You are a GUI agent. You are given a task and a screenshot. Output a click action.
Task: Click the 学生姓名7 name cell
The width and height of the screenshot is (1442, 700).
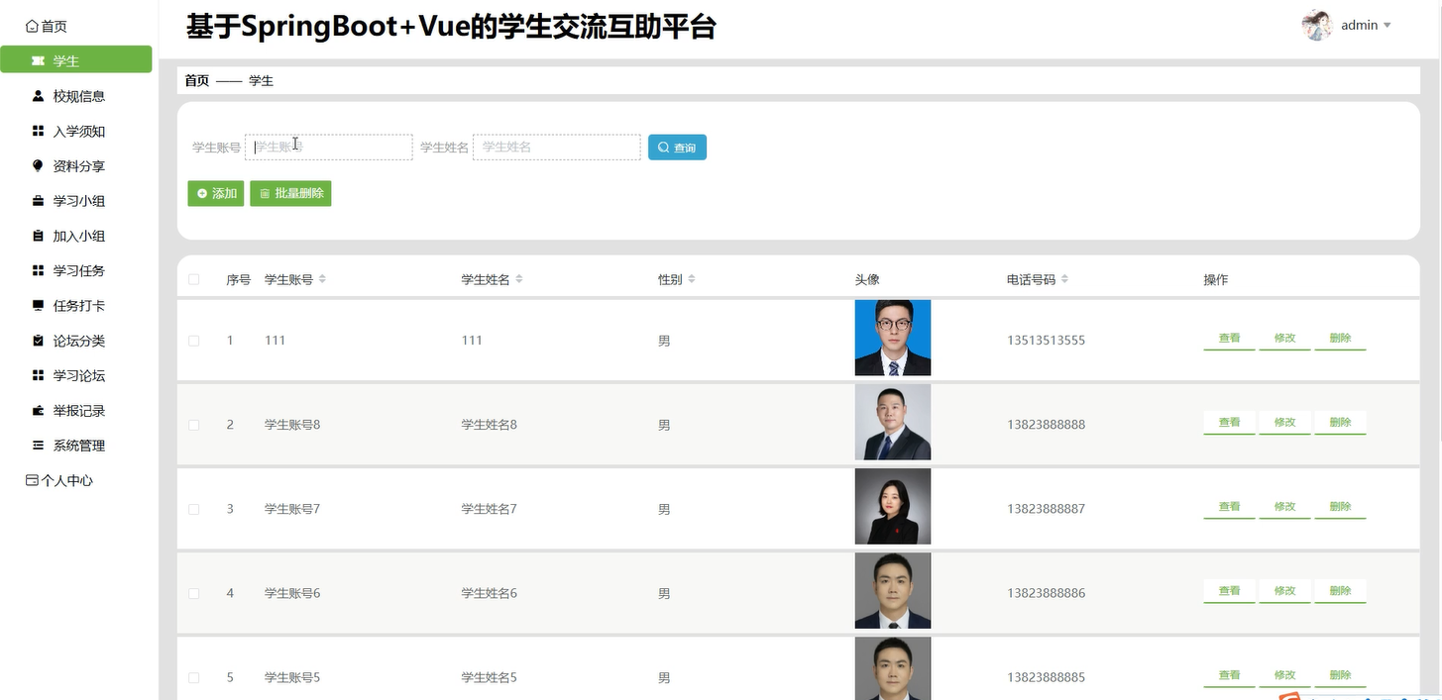click(x=490, y=509)
